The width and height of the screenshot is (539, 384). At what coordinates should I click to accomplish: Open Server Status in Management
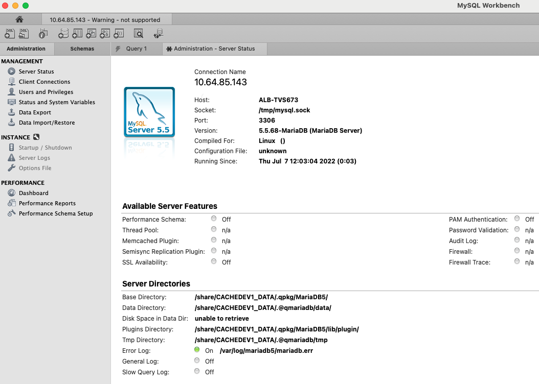(36, 71)
